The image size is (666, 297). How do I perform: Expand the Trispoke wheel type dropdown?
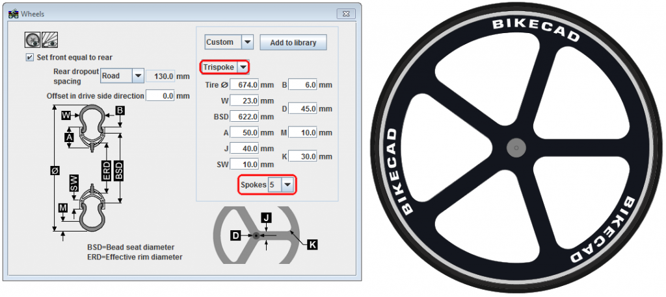pyautogui.click(x=243, y=67)
